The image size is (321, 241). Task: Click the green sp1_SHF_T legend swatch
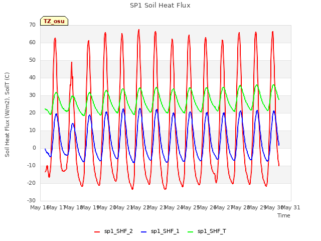(191, 232)
